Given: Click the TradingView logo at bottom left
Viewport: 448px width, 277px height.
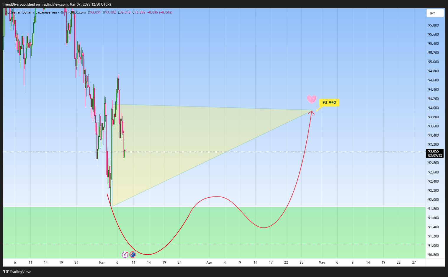Looking at the screenshot, I should (x=17, y=272).
